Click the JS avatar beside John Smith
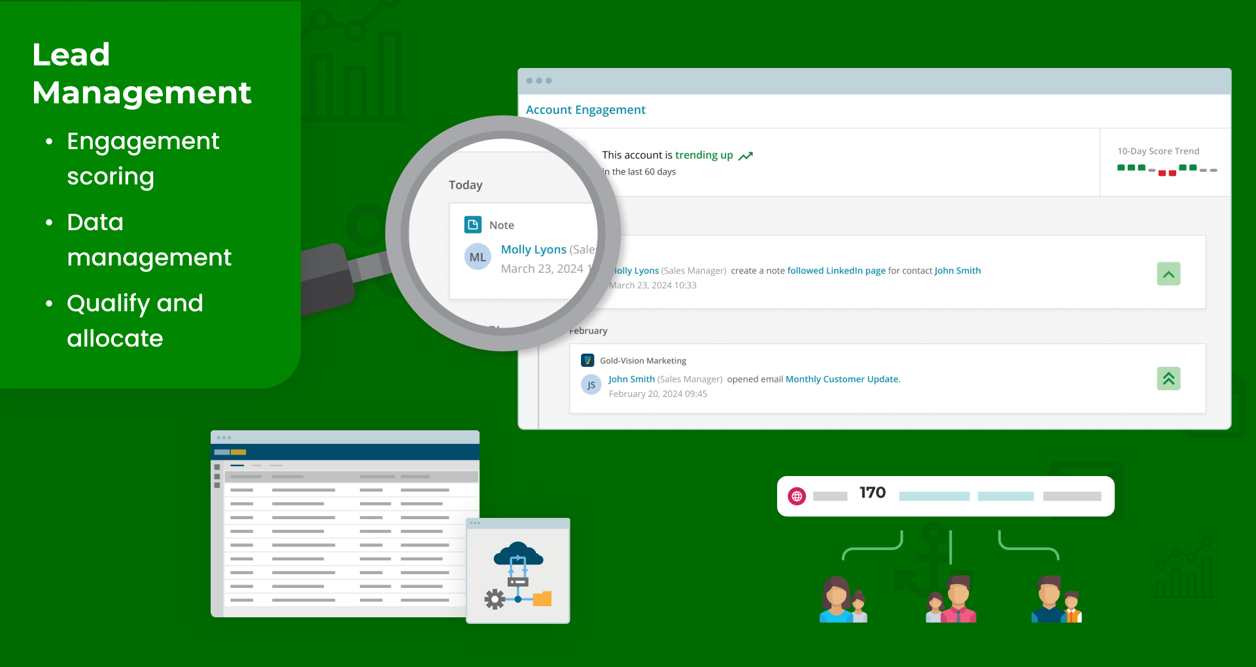Viewport: 1256px width, 667px height. [x=591, y=385]
